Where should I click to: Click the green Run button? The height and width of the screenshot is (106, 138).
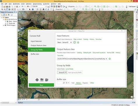pos(41,85)
